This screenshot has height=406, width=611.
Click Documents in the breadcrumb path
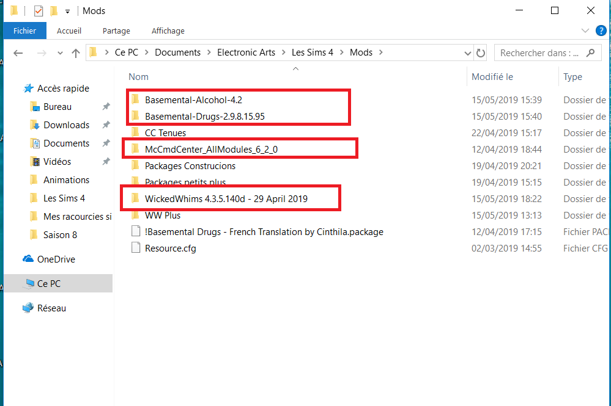tap(178, 53)
